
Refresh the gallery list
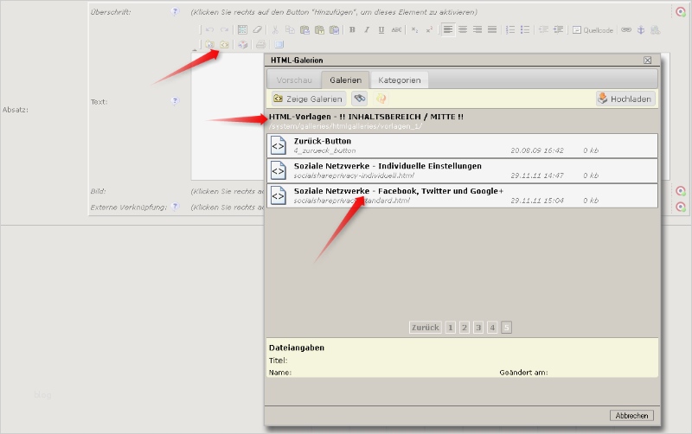tap(381, 99)
